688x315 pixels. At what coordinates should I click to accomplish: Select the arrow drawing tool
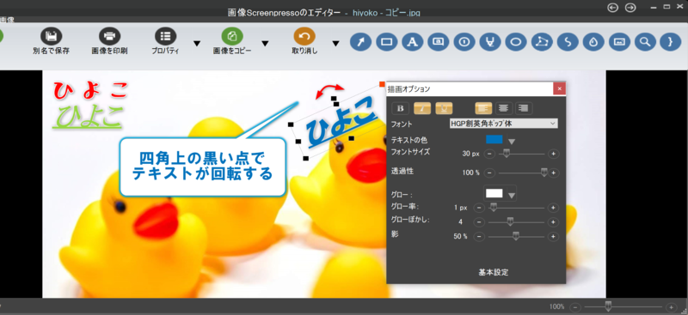(360, 42)
